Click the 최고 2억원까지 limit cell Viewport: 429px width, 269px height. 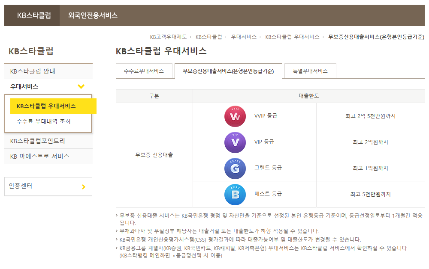371,142
